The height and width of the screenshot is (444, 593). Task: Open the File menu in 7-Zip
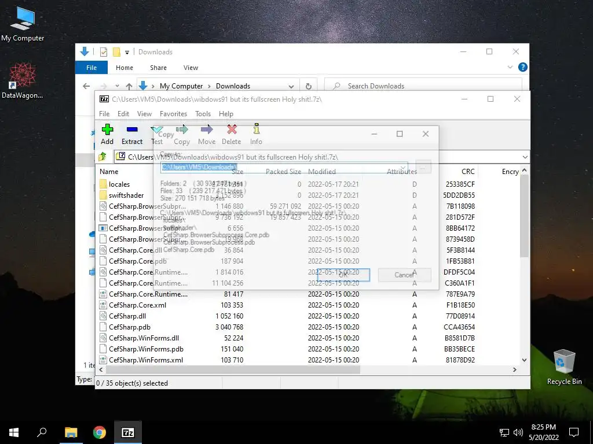pos(104,114)
